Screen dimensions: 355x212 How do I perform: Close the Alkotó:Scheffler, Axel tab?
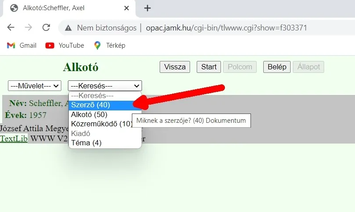point(127,8)
